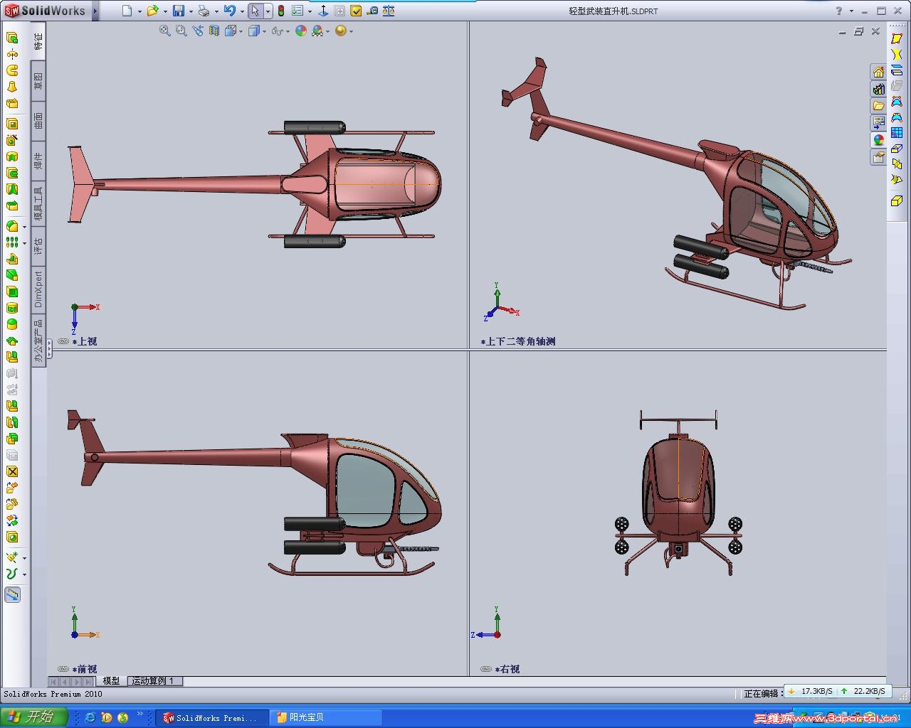Click the Fillet feature icon

click(x=12, y=226)
